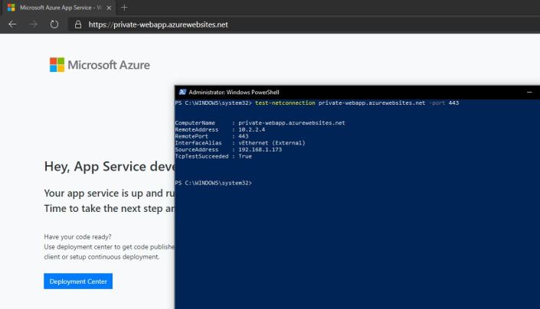Click the 'Use deployment center' paragraph line
This screenshot has height=309, width=540.
point(110,247)
